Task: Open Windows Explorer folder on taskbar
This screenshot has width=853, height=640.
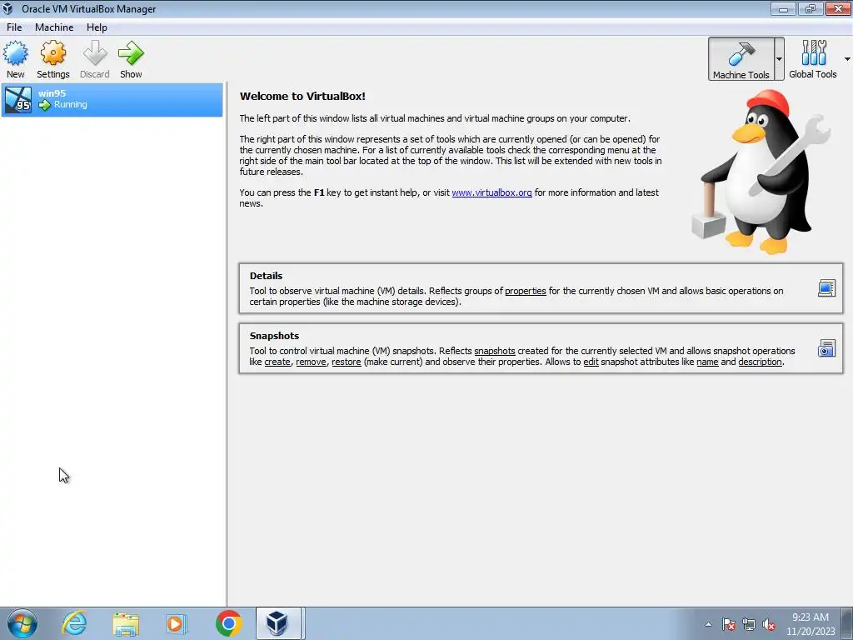Action: click(126, 623)
